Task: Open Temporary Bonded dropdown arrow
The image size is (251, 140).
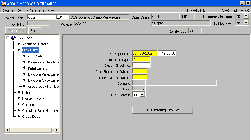Action: click(246, 16)
